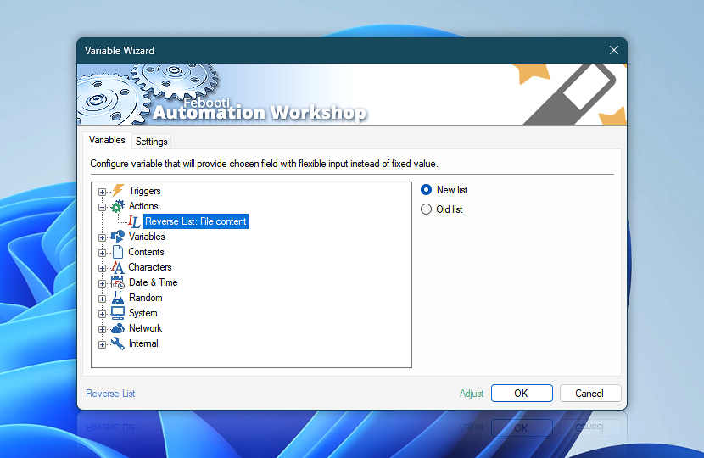Click the Contents document icon
This screenshot has width=704, height=458.
pyautogui.click(x=118, y=252)
